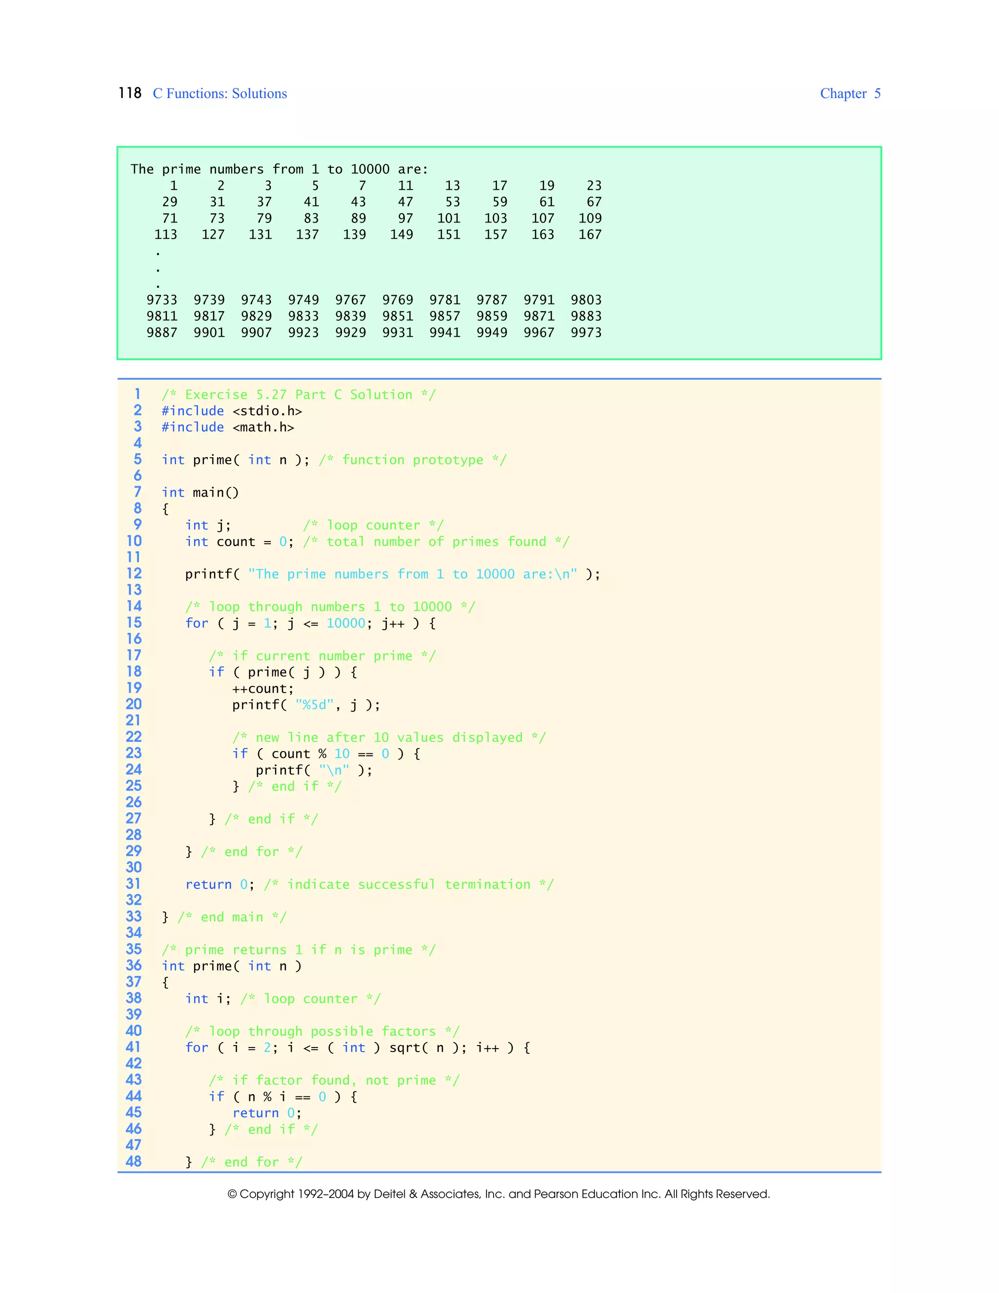Screen dimensions: 999x1293
Task: Click the page number 118 in header
Action: pos(130,93)
